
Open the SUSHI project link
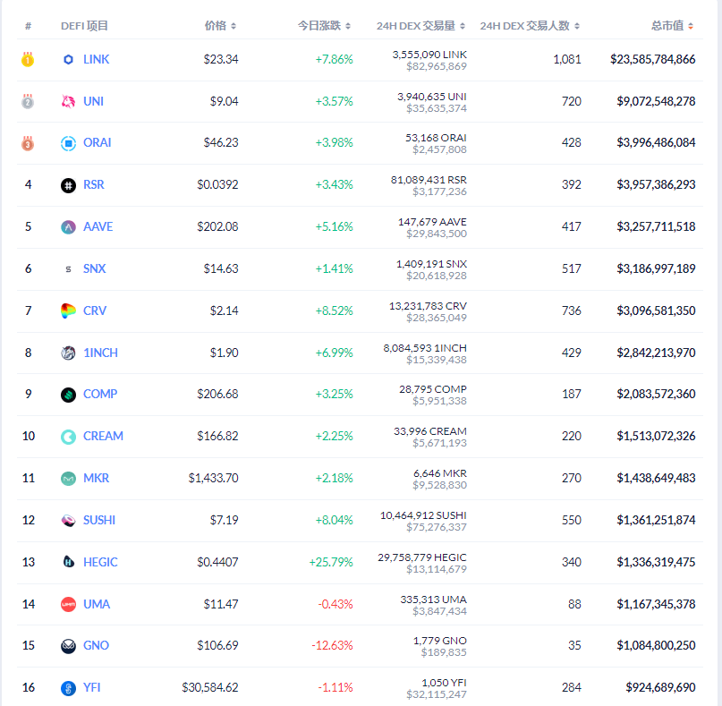99,520
